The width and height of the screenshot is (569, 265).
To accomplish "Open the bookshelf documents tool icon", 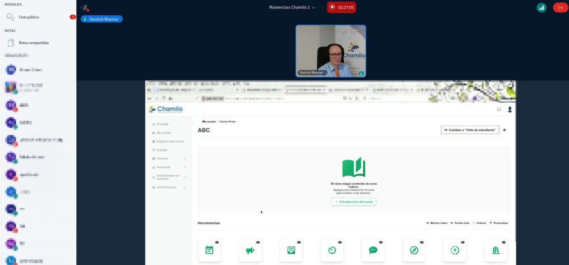I will (496, 250).
